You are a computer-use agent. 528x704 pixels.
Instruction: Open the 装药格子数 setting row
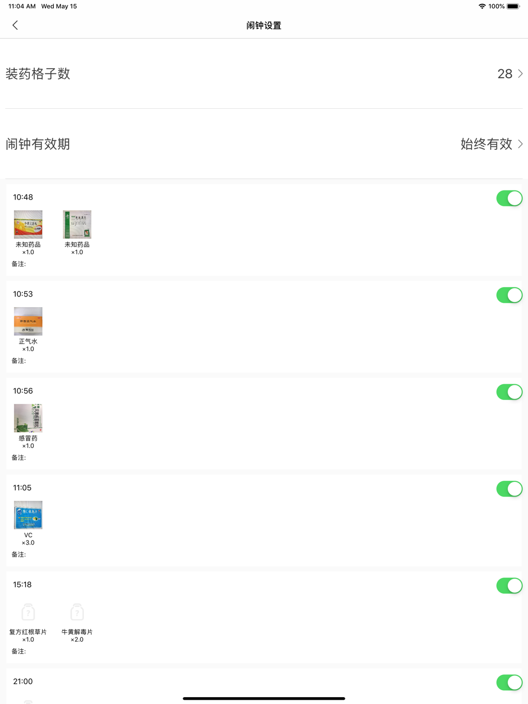tap(264, 73)
